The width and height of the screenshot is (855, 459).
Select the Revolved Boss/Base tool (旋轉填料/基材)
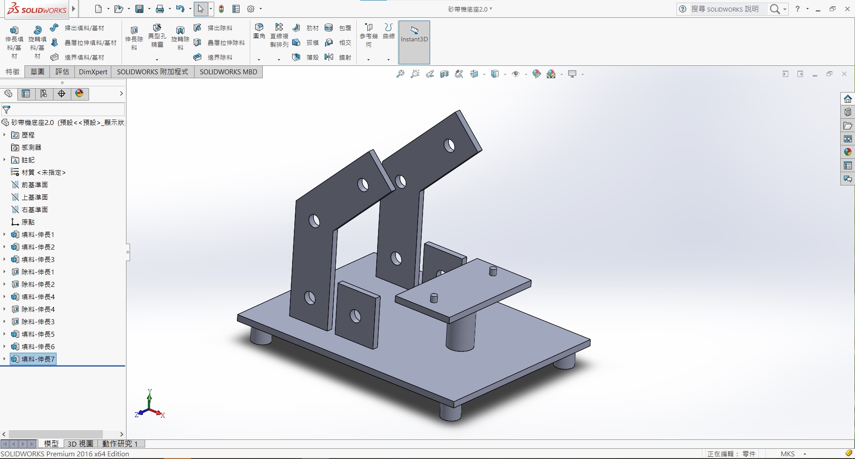tap(37, 42)
